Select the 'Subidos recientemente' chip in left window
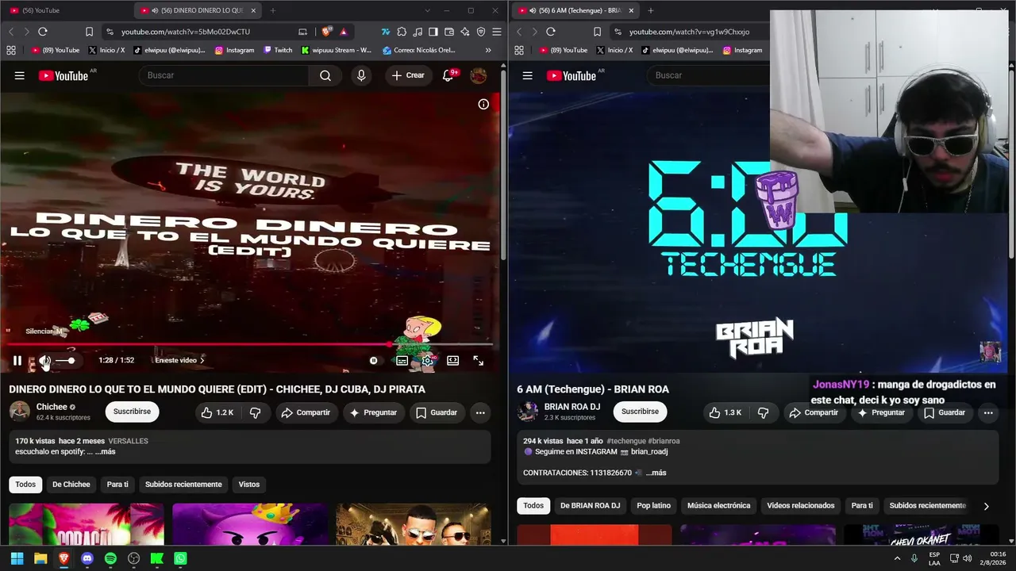The width and height of the screenshot is (1016, 571). (x=183, y=485)
